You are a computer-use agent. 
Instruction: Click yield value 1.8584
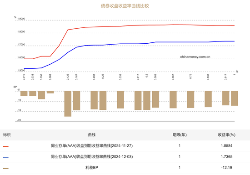pyautogui.click(x=226, y=145)
